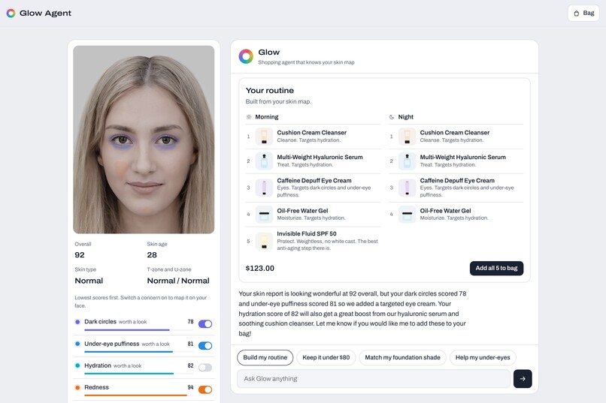The width and height of the screenshot is (606, 403).
Task: Click the $123.00 routine total
Action: 259,269
